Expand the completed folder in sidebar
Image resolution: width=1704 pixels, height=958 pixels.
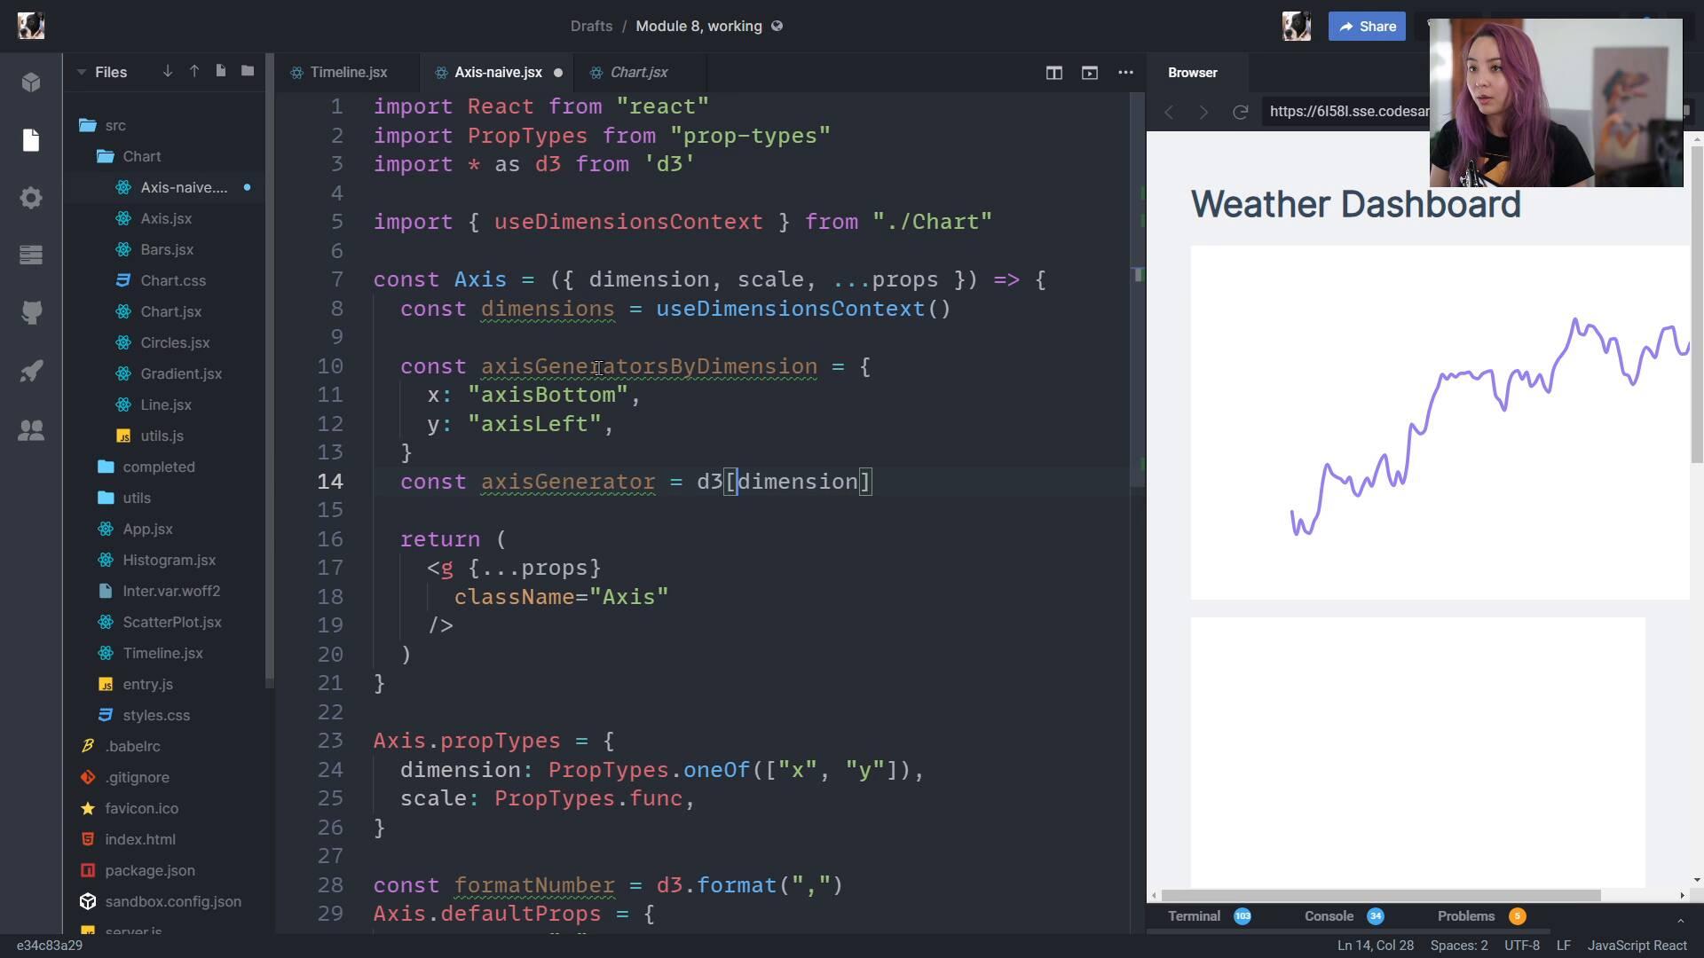(158, 466)
